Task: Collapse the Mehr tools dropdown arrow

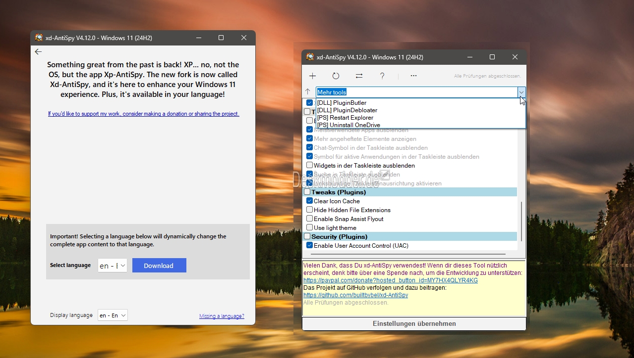Action: point(521,92)
